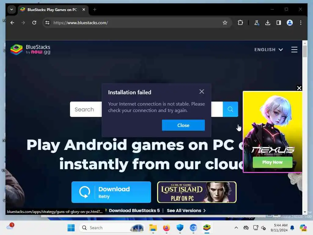Open the notification bell icon

pos(292,228)
